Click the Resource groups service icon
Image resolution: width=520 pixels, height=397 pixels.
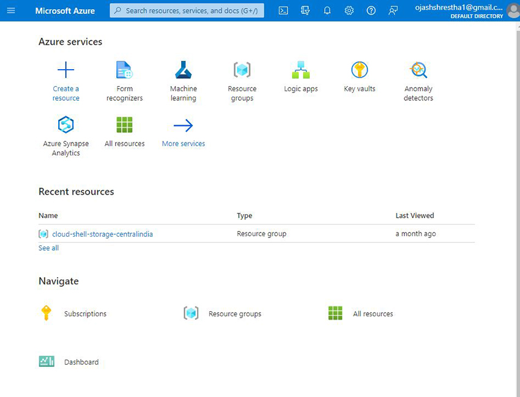coord(242,70)
